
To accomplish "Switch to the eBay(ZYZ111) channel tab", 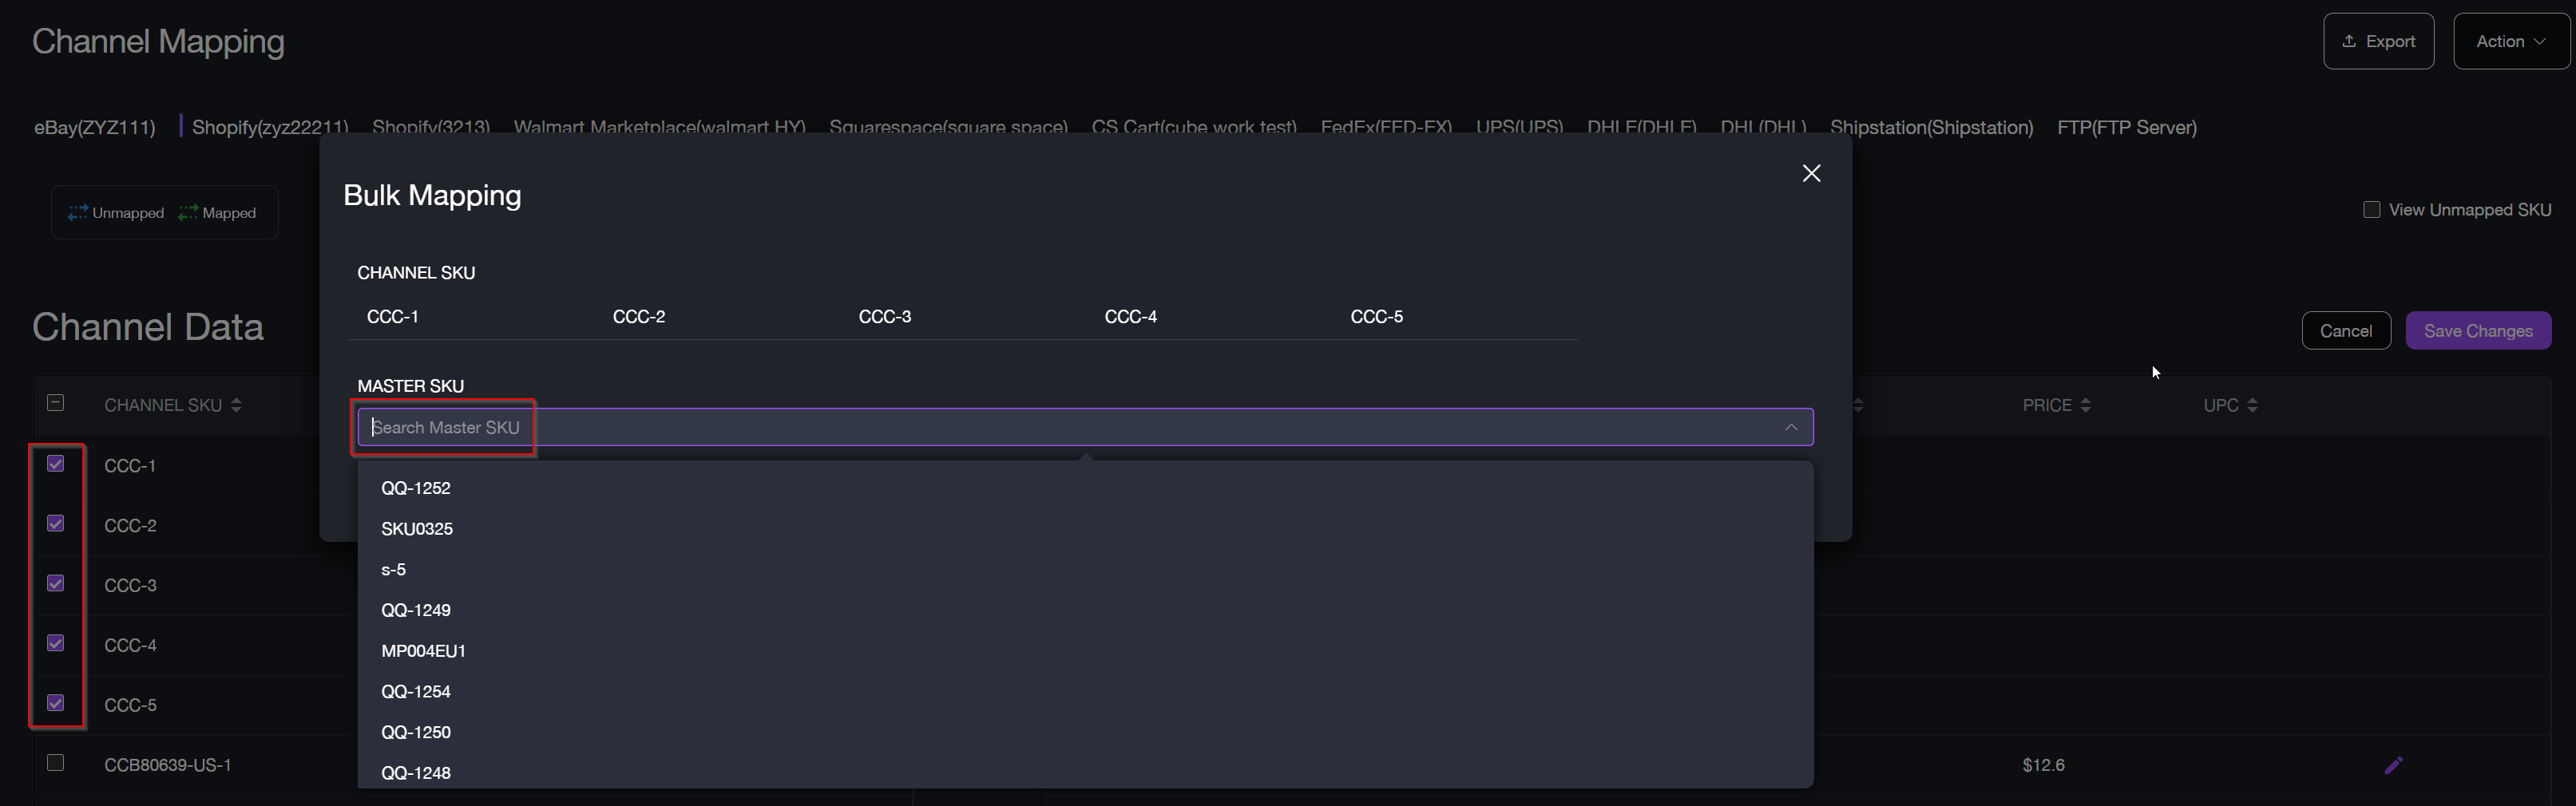I will (x=95, y=127).
